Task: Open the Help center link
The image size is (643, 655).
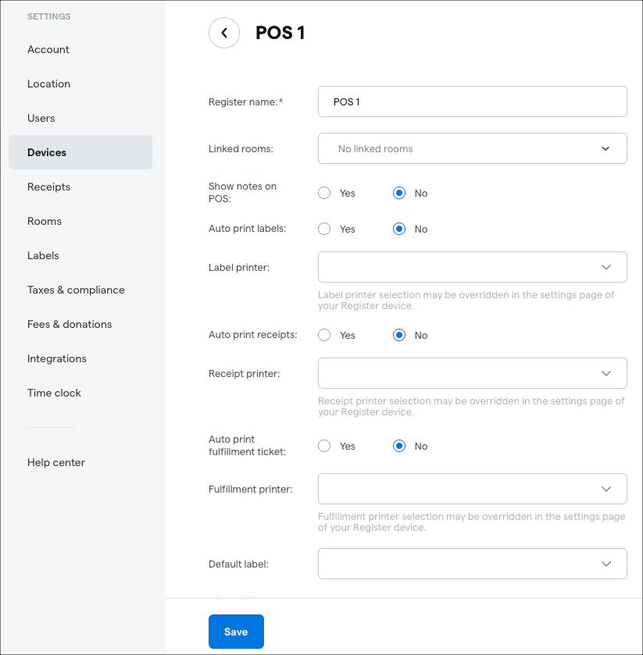Action: pos(56,462)
